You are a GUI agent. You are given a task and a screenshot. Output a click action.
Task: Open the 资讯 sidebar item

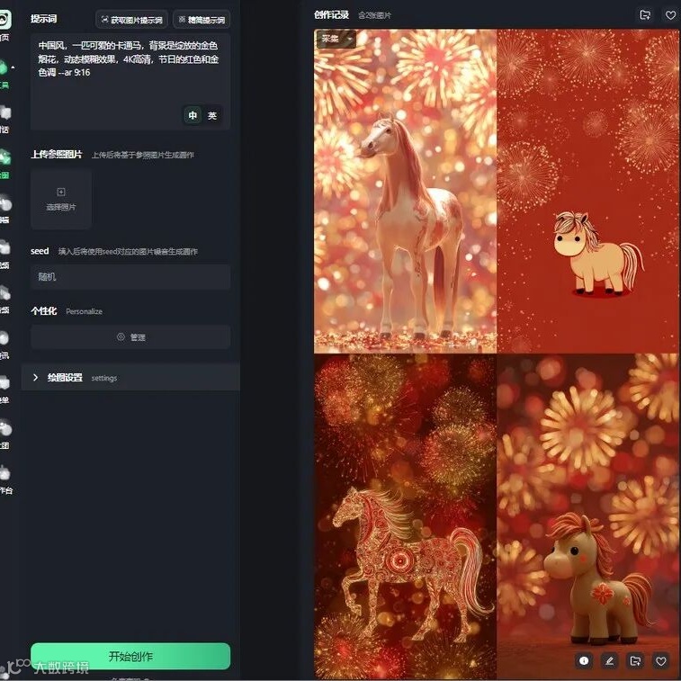[x=4, y=345]
